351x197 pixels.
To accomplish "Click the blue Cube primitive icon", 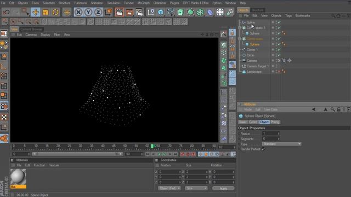I will tap(161, 12).
